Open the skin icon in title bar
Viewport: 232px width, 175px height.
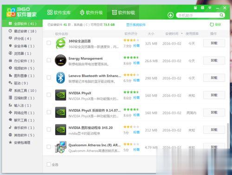click(x=195, y=8)
